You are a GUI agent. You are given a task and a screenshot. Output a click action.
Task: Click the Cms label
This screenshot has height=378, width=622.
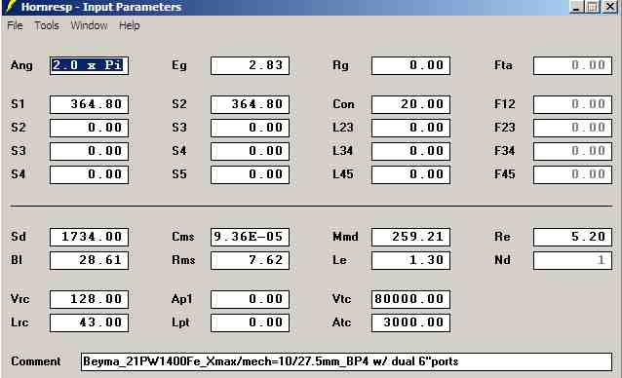pyautogui.click(x=183, y=237)
